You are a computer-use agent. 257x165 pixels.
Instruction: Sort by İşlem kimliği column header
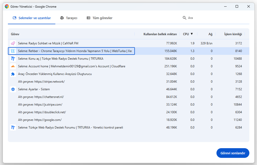(x=233, y=34)
